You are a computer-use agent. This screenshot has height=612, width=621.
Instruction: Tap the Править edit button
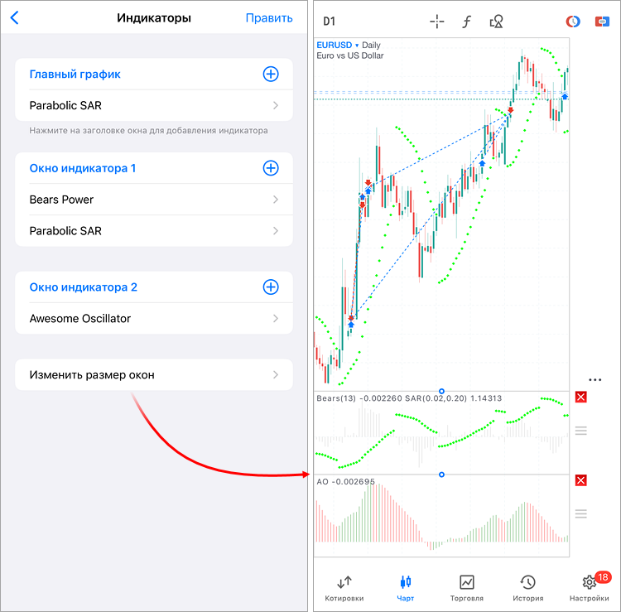[269, 18]
